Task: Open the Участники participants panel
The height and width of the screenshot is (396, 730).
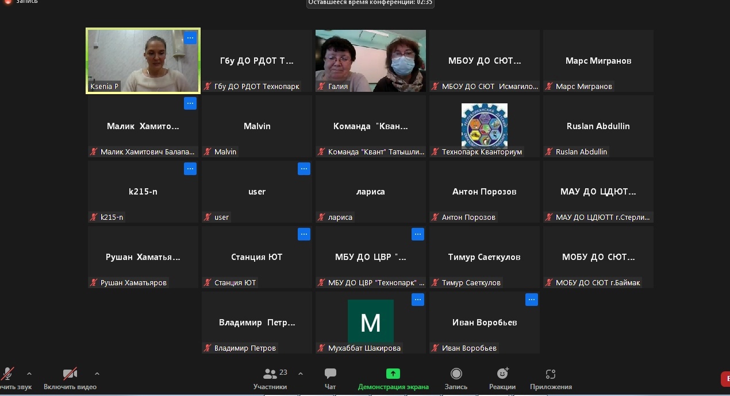Action: [x=270, y=379]
